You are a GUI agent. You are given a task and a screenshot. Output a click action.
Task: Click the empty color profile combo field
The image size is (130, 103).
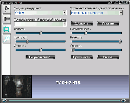click(x=40, y=24)
